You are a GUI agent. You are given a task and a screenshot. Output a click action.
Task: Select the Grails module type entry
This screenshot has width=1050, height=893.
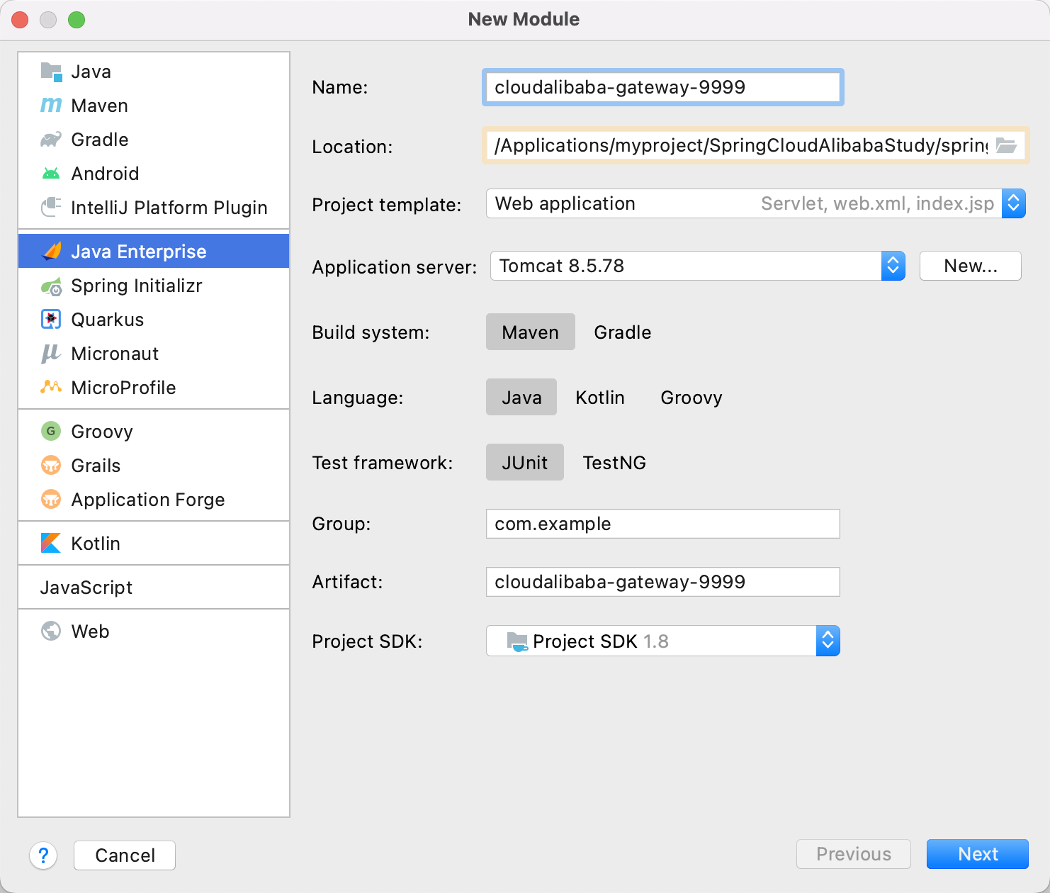tap(154, 466)
